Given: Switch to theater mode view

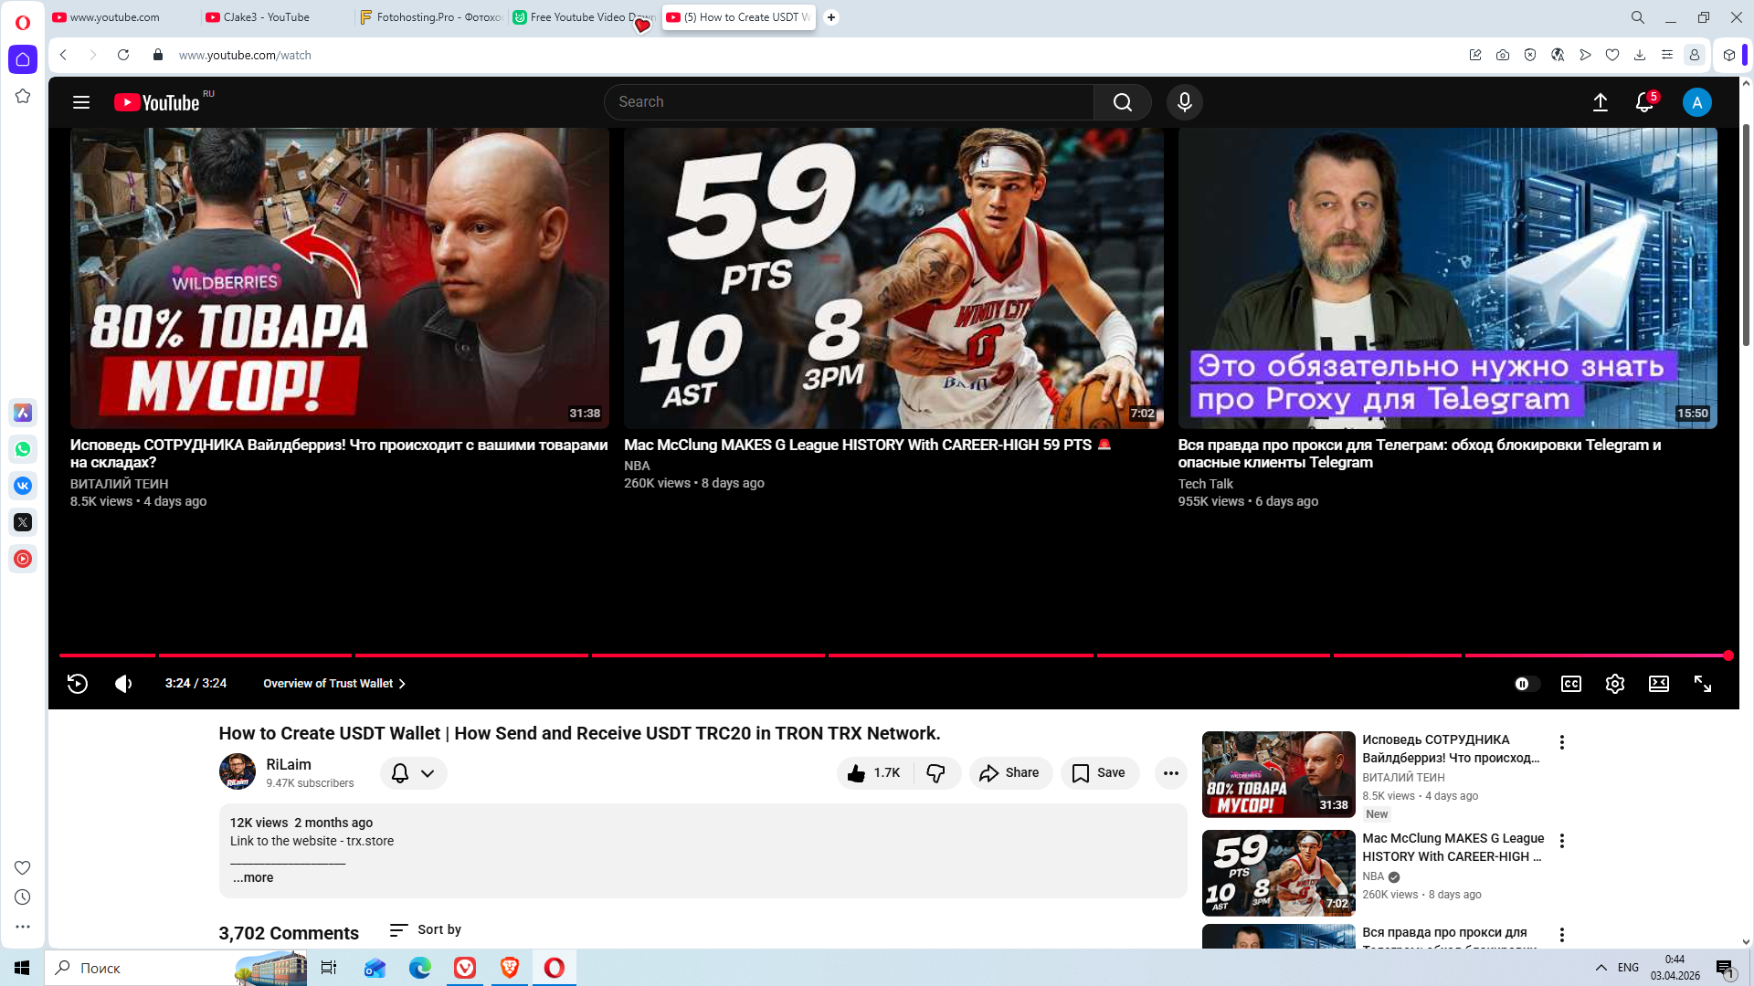Looking at the screenshot, I should [x=1658, y=684].
